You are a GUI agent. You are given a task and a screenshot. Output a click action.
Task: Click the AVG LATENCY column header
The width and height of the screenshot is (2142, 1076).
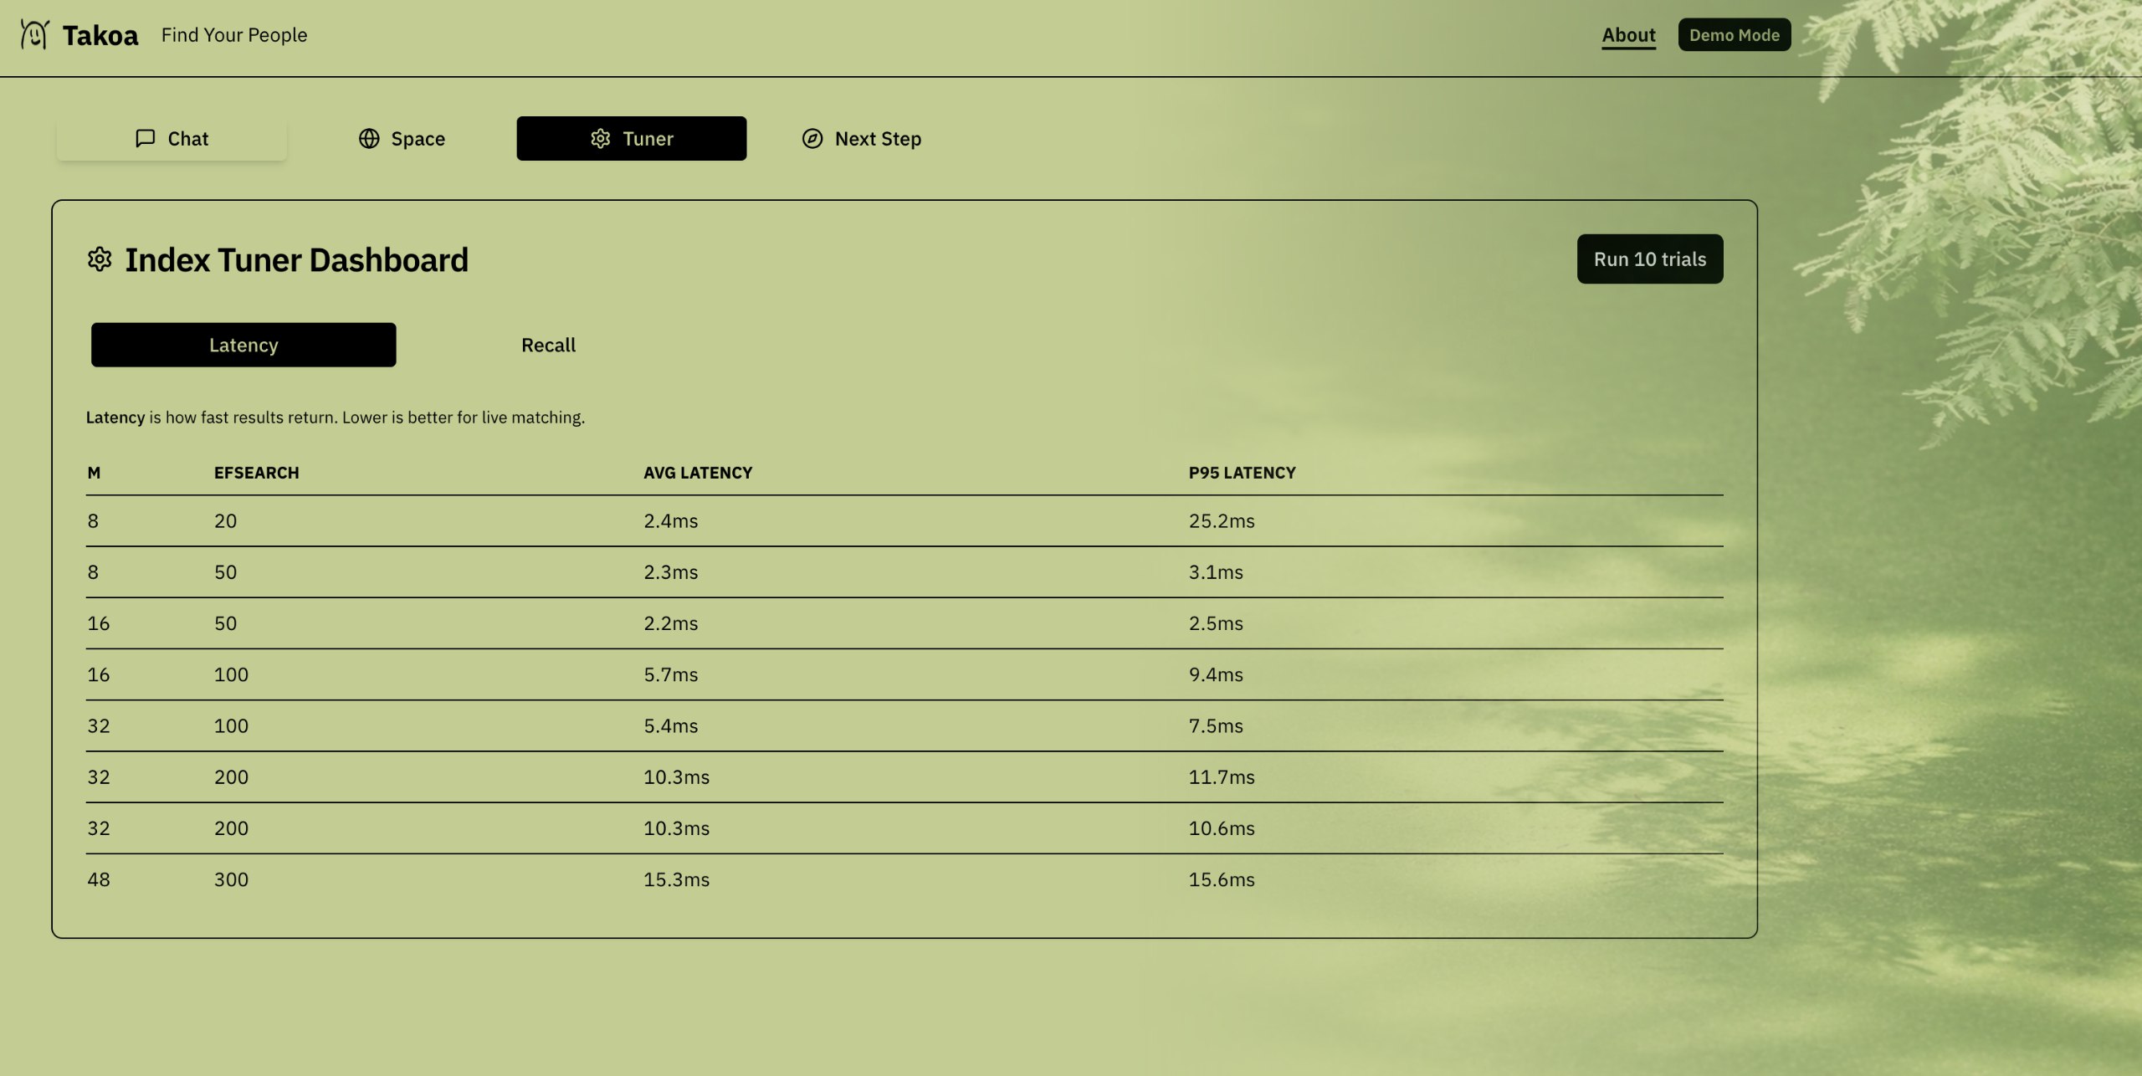[697, 473]
